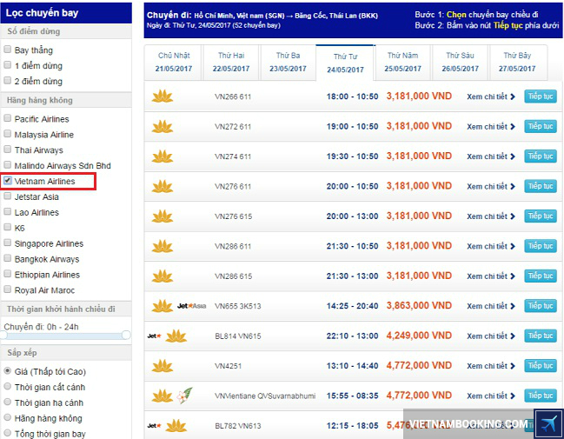Open Thứ Ba 23/05/2017 tab
This screenshot has height=439, width=564.
coord(288,62)
